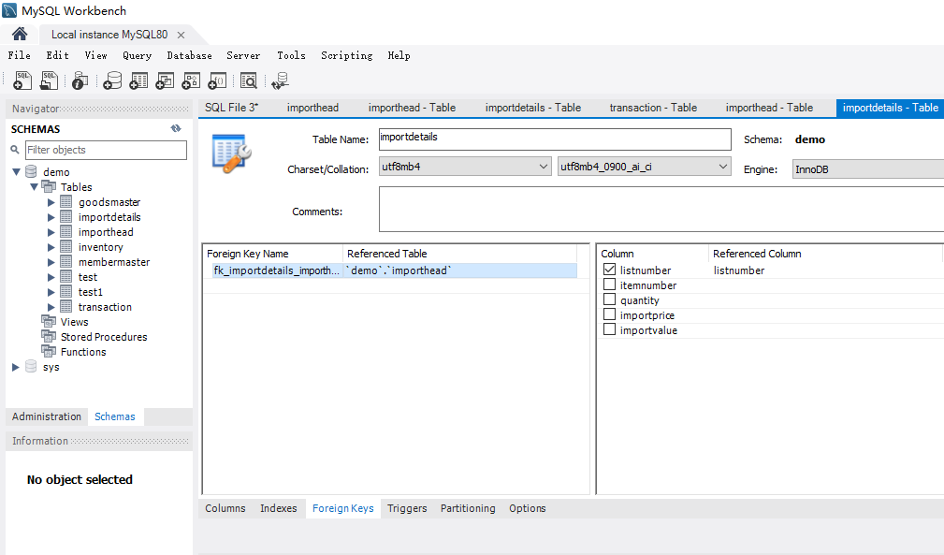
Task: Click the create new table icon
Action: pos(138,81)
